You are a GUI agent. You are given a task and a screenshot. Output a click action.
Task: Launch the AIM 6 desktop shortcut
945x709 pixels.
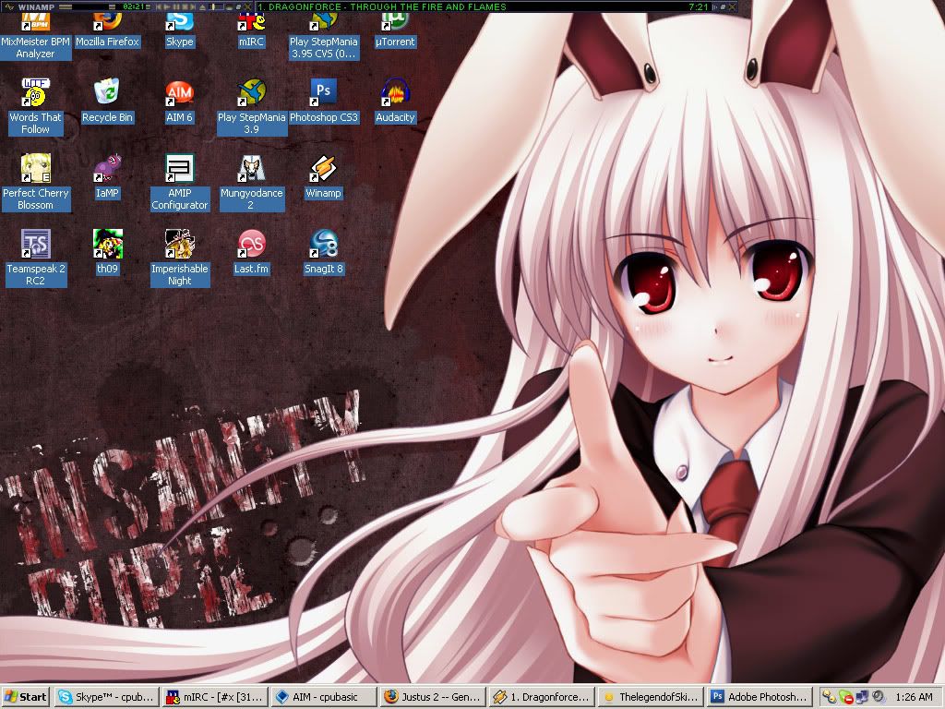click(x=179, y=92)
